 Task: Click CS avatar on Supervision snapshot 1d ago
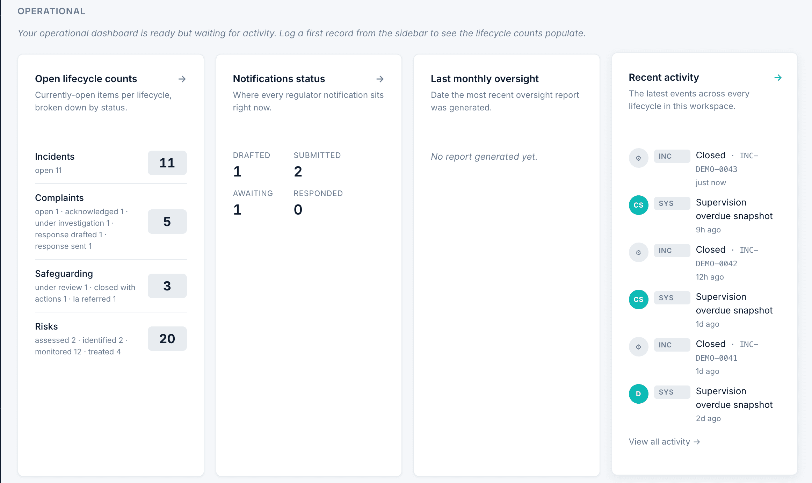(x=639, y=300)
